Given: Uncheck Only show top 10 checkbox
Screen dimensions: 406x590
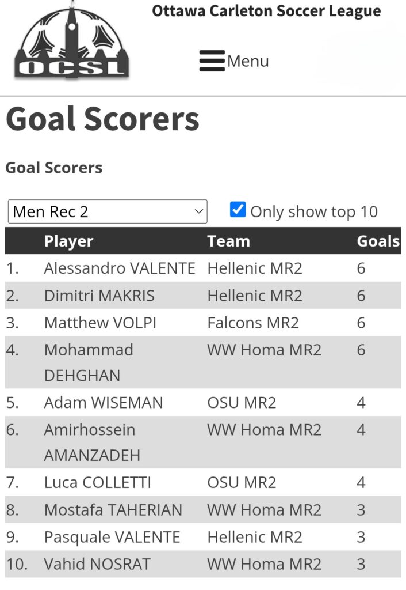Looking at the screenshot, I should [238, 210].
